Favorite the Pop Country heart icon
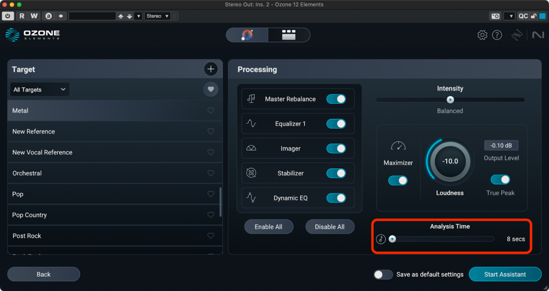549x291 pixels. coord(211,215)
